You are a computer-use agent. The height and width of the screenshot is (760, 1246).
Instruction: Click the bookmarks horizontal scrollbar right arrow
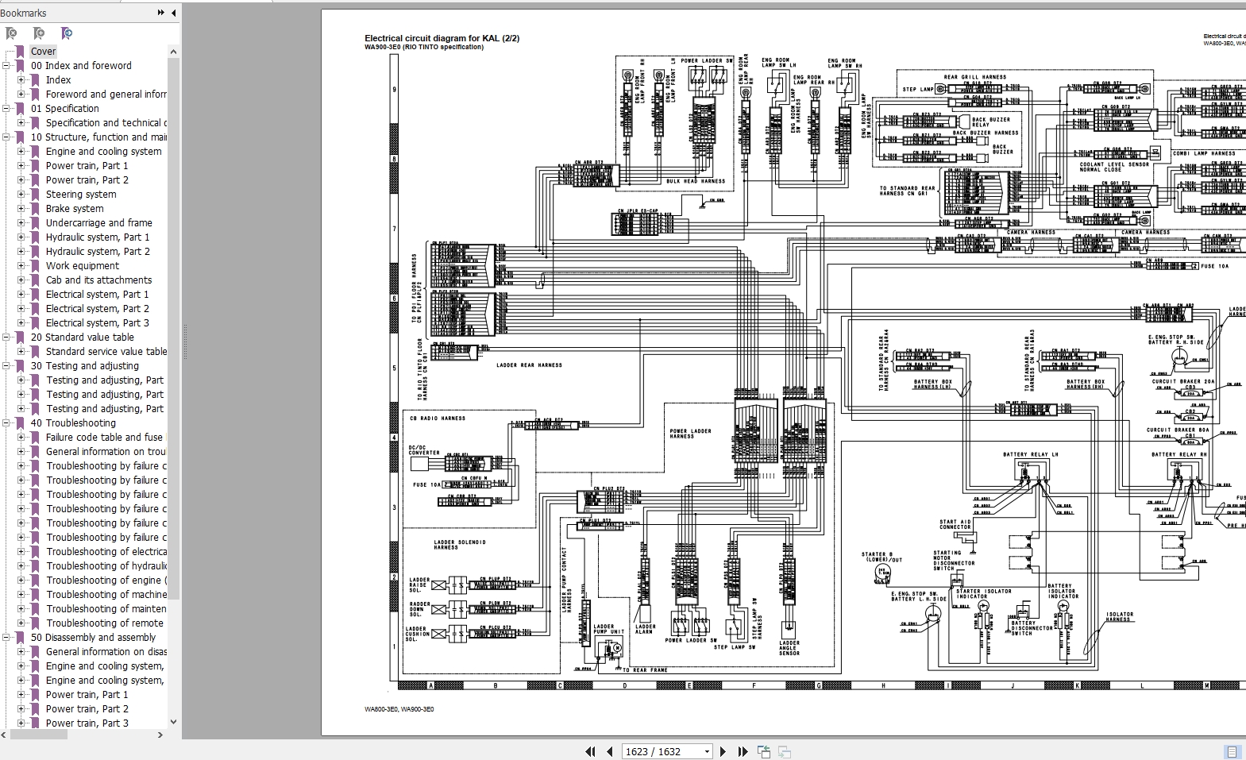(160, 735)
